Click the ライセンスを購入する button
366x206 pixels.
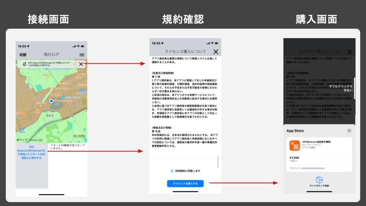tap(185, 183)
